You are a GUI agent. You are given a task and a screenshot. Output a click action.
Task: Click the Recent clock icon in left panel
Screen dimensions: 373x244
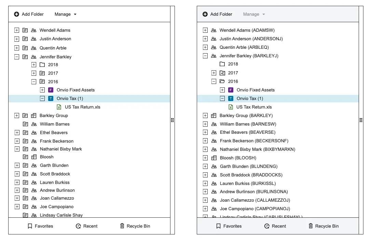(78, 226)
